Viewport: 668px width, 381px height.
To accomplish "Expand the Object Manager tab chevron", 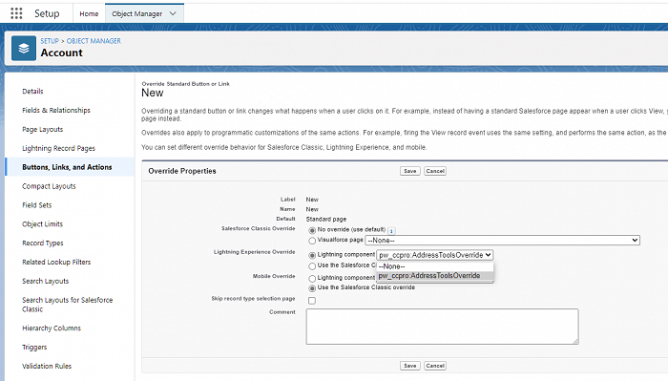I will (173, 13).
